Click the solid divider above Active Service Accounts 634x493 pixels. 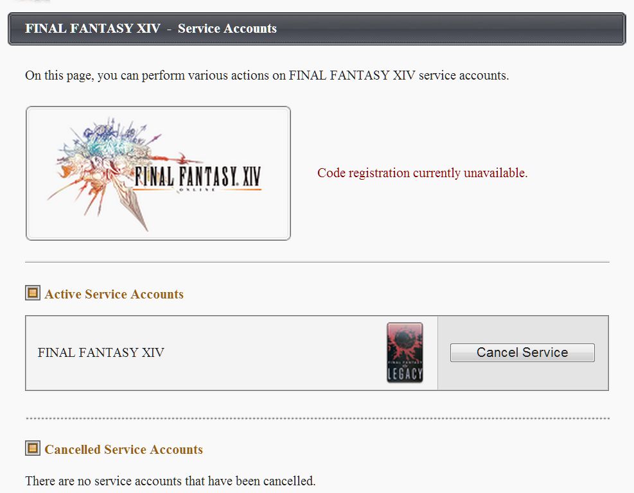317,262
